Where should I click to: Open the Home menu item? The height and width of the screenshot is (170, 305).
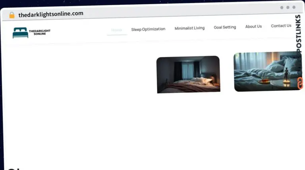click(x=116, y=30)
